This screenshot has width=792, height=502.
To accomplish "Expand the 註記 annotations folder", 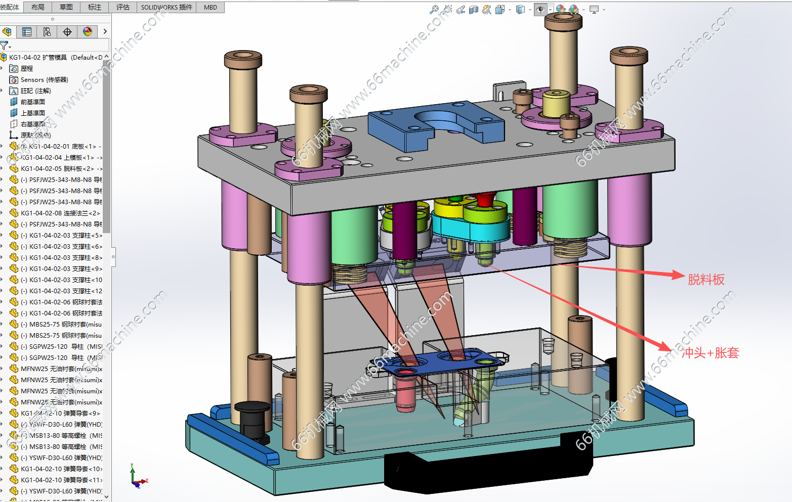I will click(x=2, y=90).
